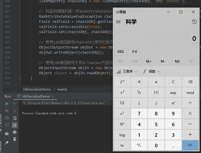Viewport: 201px width, 153px height.
Task: Expand the 三角学 trigonometry dropdown
Action: pyautogui.click(x=127, y=71)
